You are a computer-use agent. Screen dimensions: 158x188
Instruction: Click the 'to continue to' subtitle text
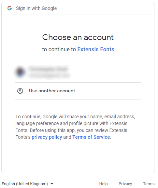[59, 50]
